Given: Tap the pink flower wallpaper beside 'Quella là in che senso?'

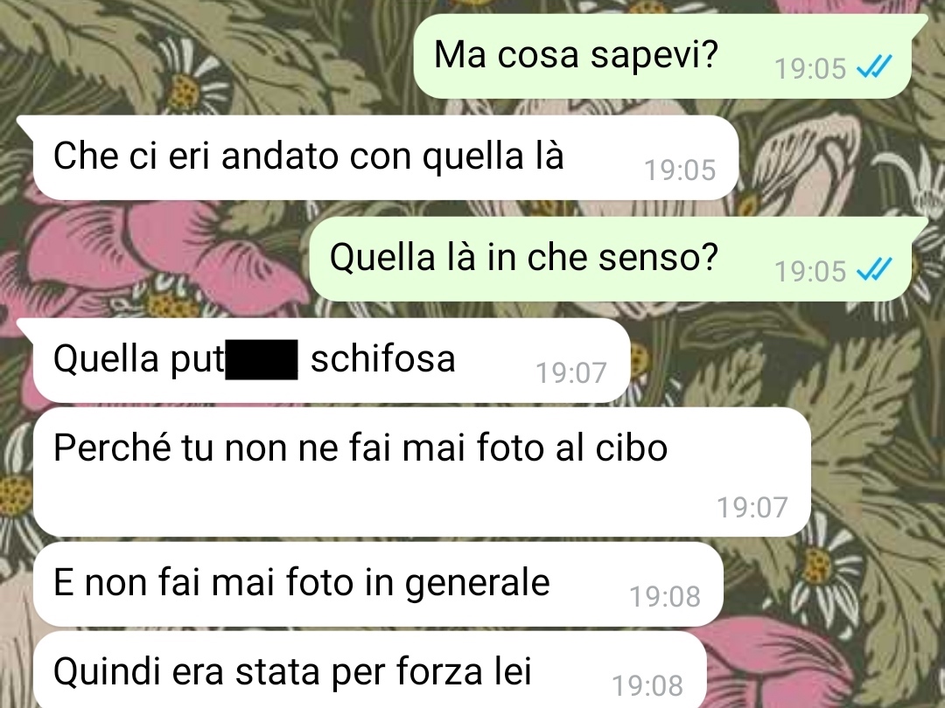Looking at the screenshot, I should click(x=150, y=253).
